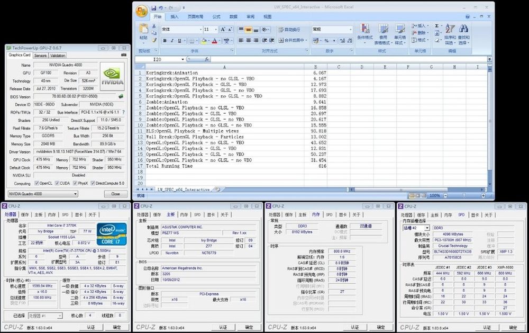The width and height of the screenshot is (529, 333).
Task: Click GPU-Z camera screenshot icon
Action: pyautogui.click(x=124, y=55)
